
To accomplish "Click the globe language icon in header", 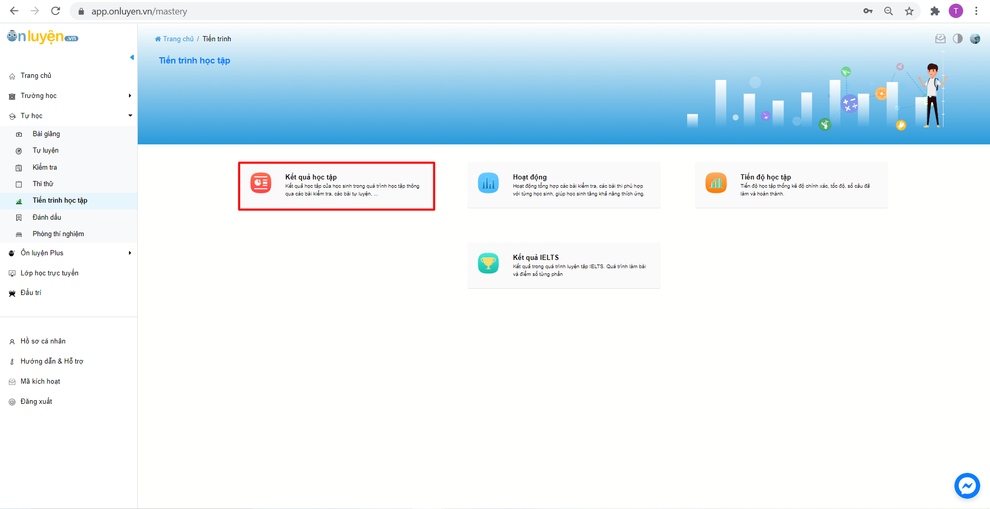I will [x=975, y=39].
